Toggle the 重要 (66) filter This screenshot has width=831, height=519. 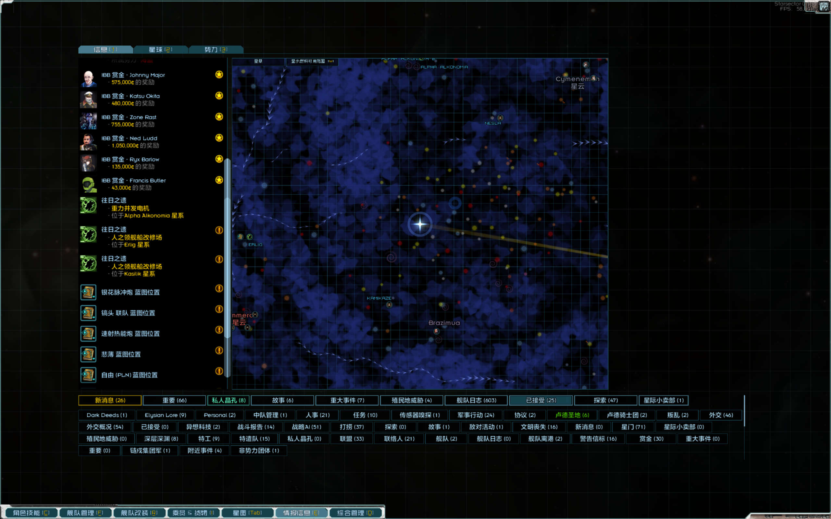[x=174, y=400]
